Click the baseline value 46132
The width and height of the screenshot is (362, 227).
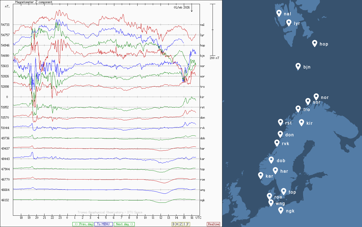[x=5, y=200]
